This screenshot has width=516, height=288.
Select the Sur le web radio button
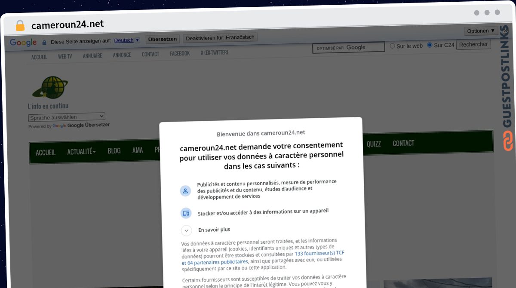pos(392,46)
